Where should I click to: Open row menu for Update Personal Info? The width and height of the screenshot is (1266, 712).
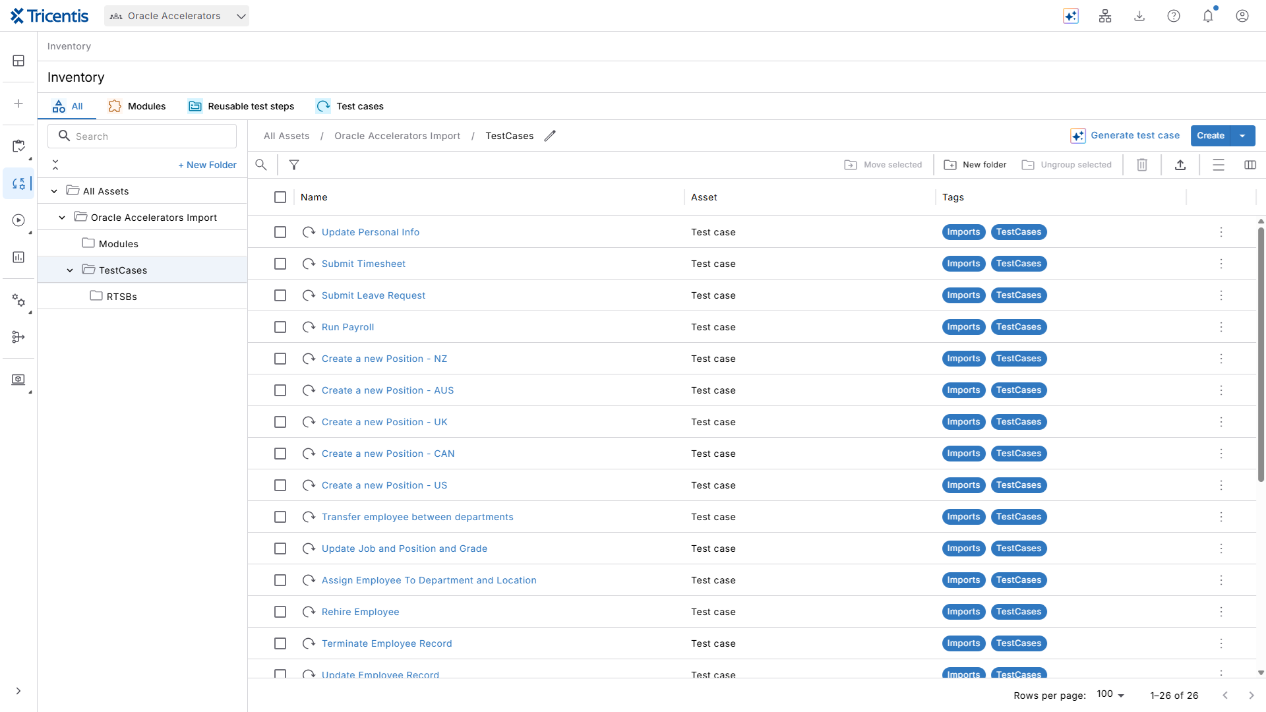pyautogui.click(x=1221, y=232)
